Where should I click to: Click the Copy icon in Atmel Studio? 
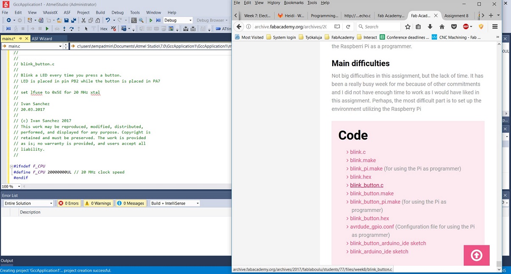point(91,20)
